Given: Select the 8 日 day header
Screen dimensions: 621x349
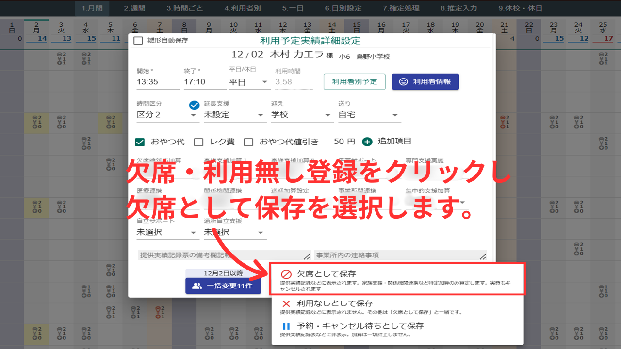Looking at the screenshot, I should [184, 27].
